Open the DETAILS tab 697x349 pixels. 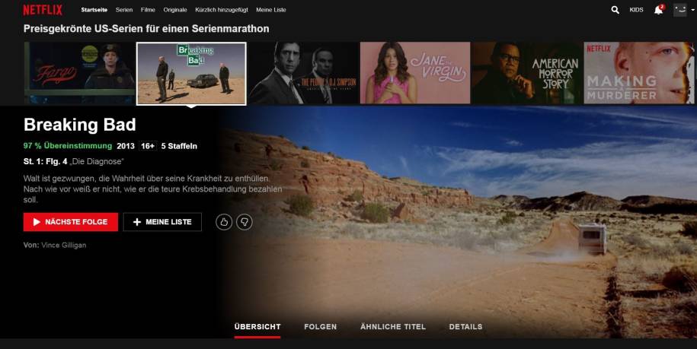(x=465, y=327)
